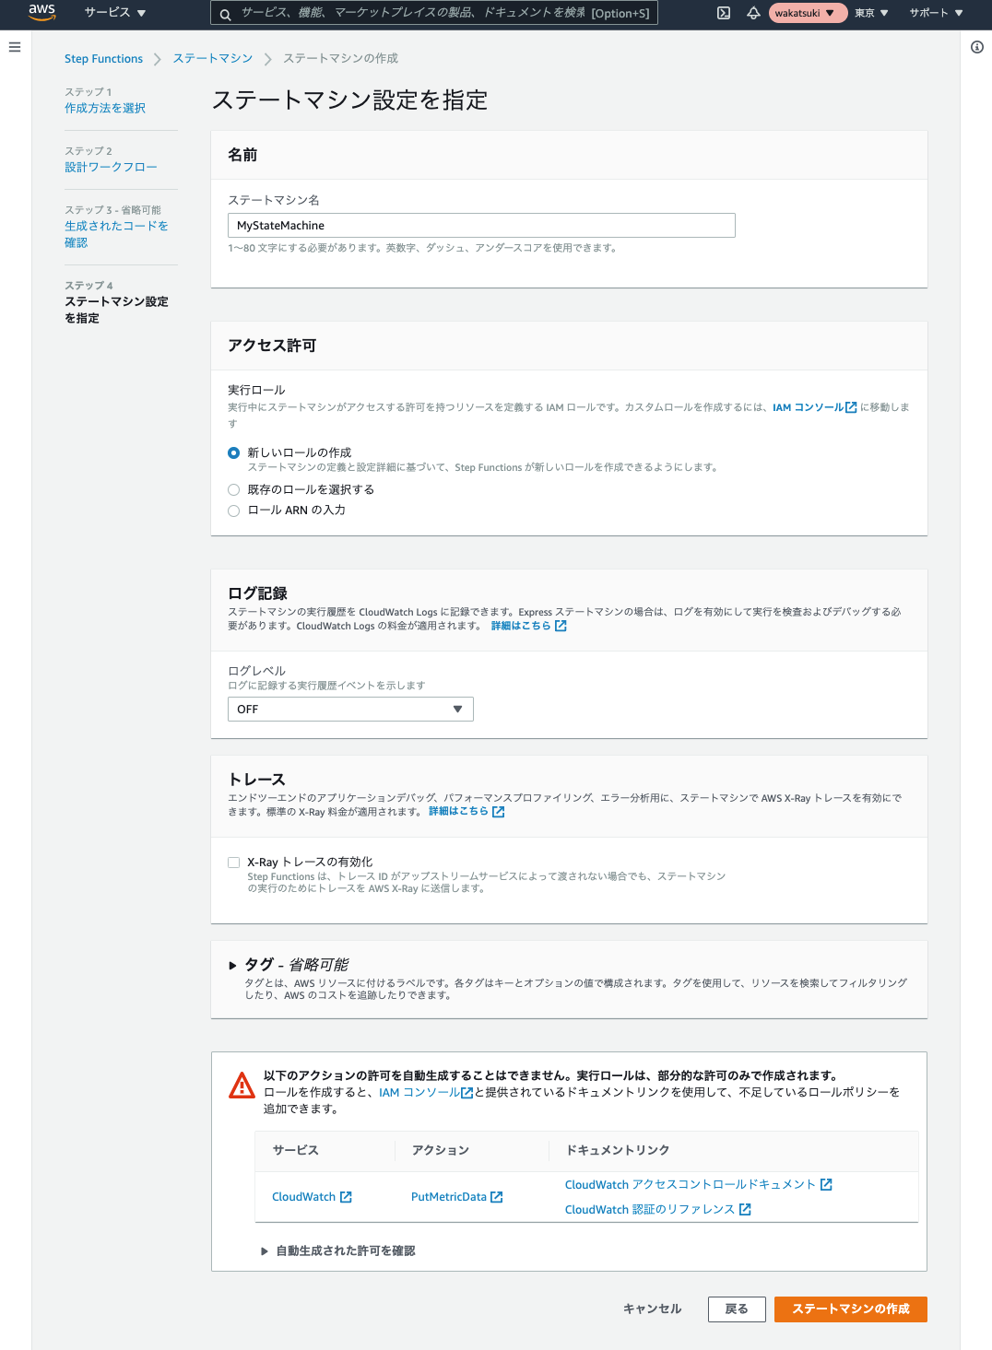Select the existing role radio button
The image size is (992, 1350).
click(234, 490)
